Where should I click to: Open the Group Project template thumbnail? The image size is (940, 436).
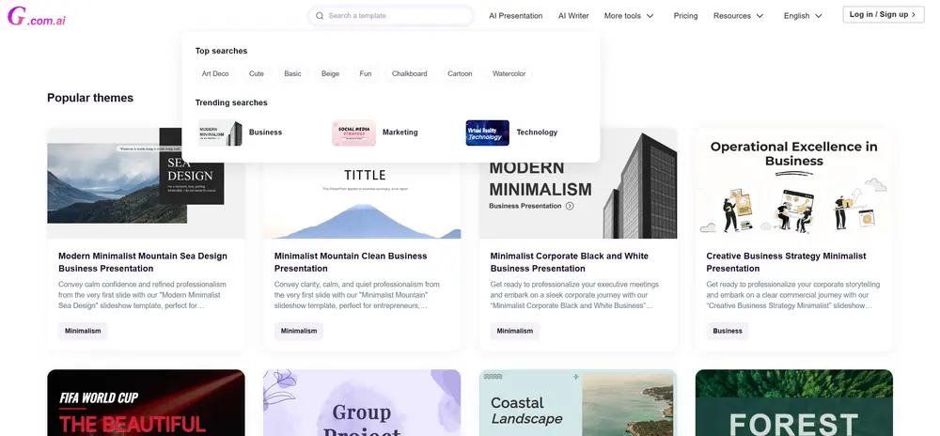coord(362,402)
